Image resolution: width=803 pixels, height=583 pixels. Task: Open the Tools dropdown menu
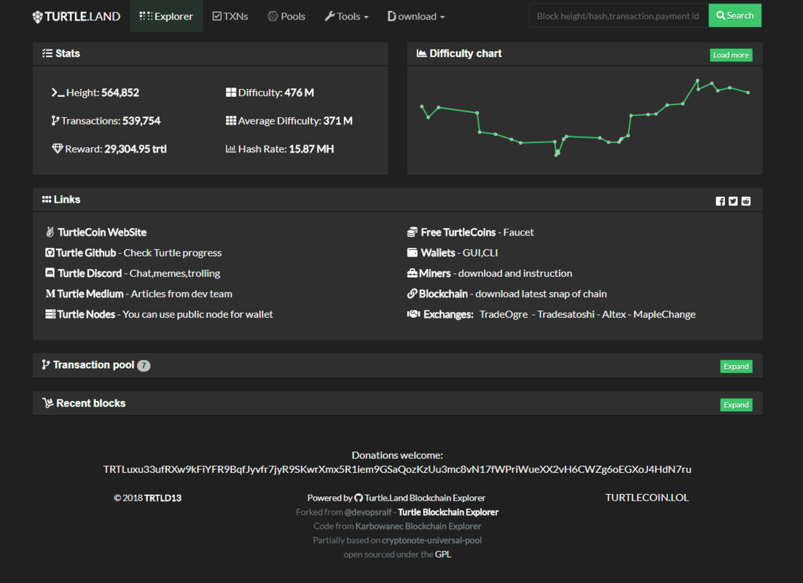pos(347,16)
